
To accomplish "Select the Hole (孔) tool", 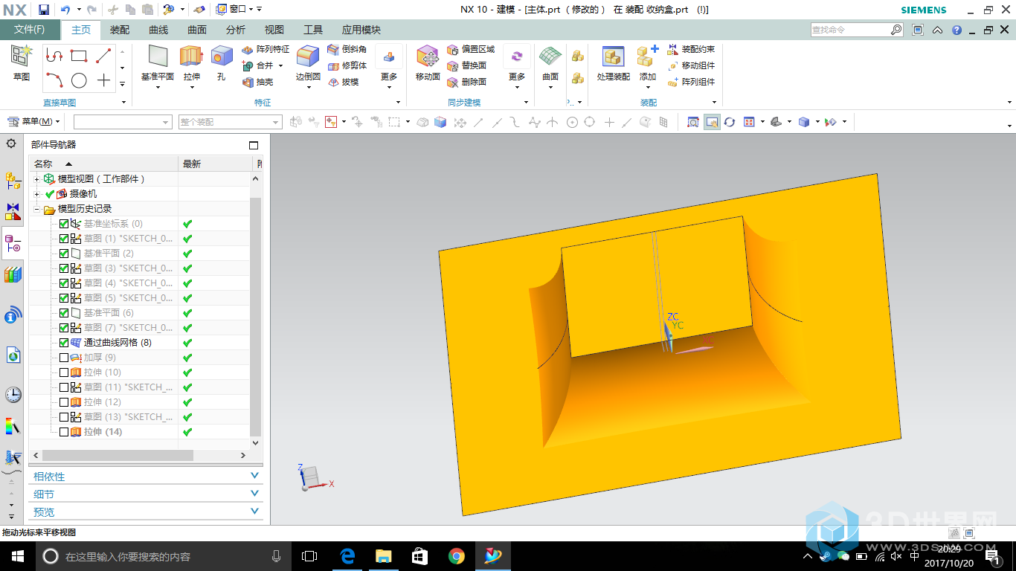I will pyautogui.click(x=221, y=63).
